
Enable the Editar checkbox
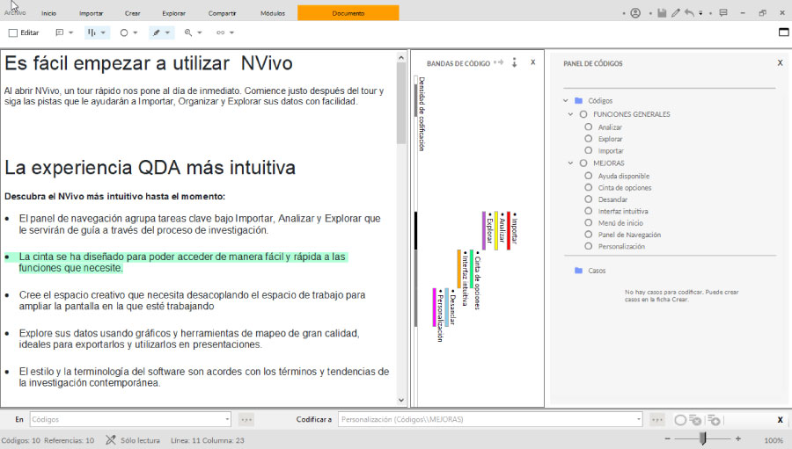(x=13, y=33)
